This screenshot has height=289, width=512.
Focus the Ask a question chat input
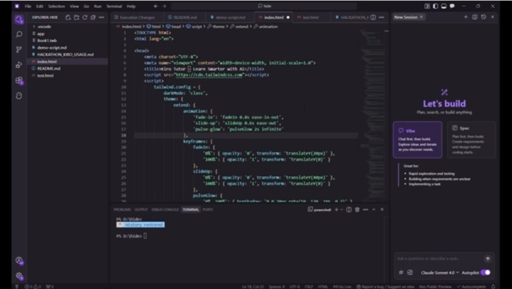click(x=438, y=259)
